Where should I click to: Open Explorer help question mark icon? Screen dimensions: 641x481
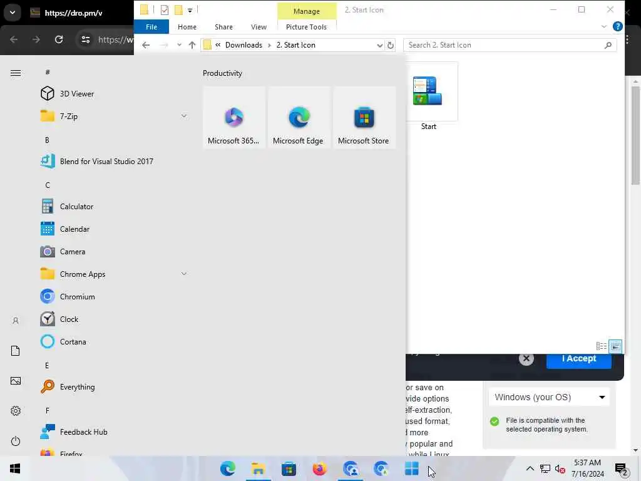click(x=617, y=26)
